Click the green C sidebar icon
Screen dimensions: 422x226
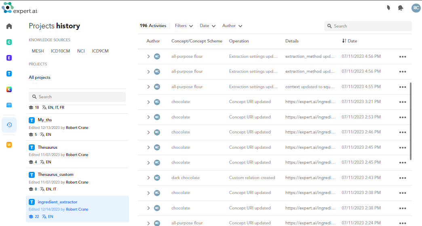pos(9,42)
